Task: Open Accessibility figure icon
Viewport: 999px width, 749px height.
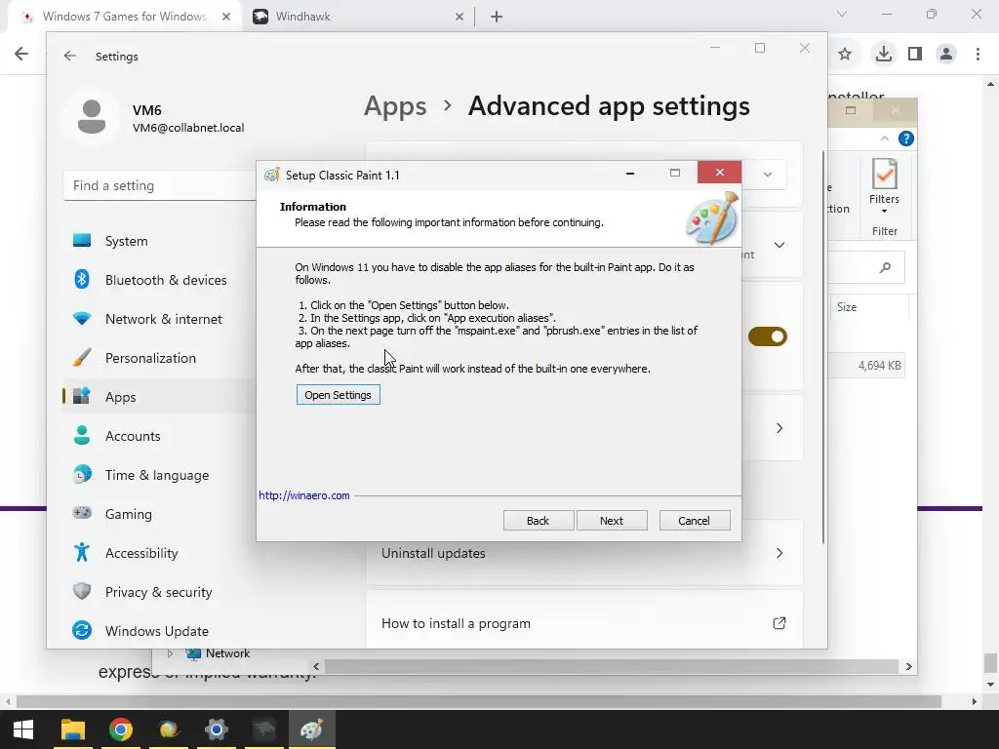Action: (82, 552)
